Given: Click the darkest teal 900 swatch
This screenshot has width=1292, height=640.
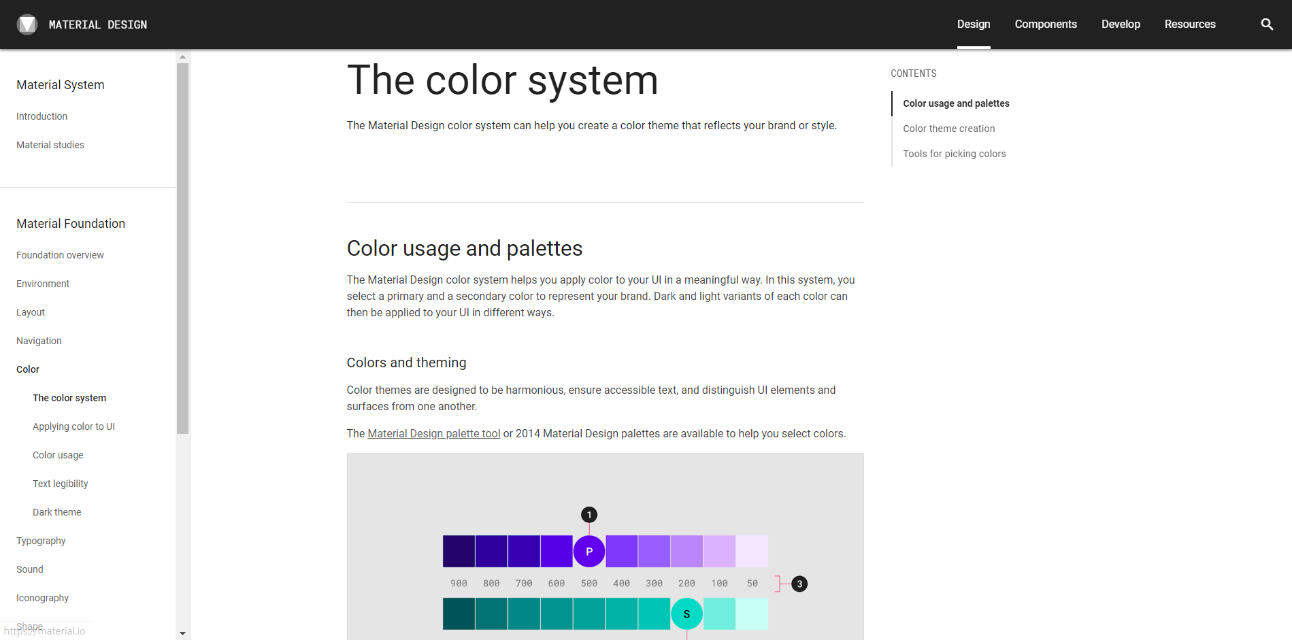Looking at the screenshot, I should pos(459,614).
